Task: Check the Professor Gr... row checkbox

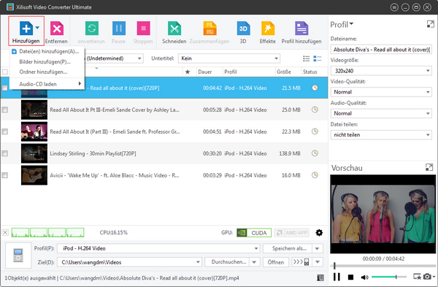Action: [5, 131]
